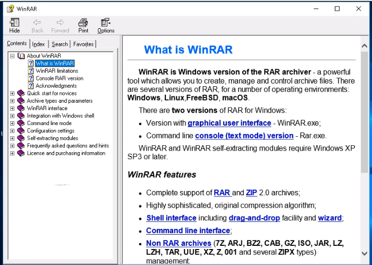Select the Configuration settings entry

50,130
